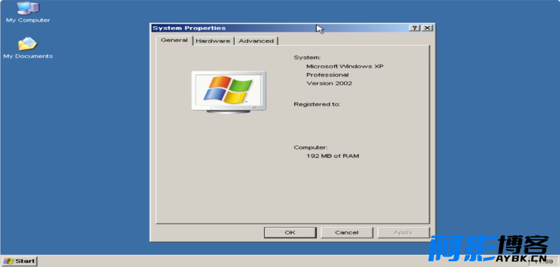Close the System Properties dialog

click(427, 28)
